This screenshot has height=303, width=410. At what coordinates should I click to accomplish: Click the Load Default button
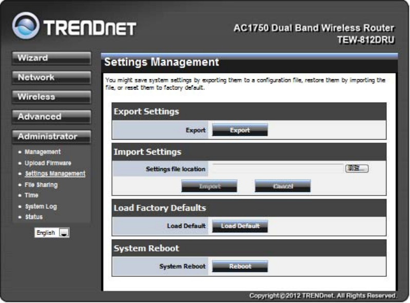coord(240,226)
